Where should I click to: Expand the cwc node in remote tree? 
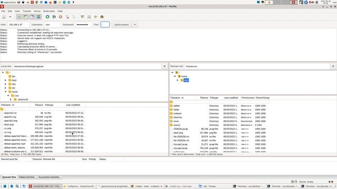[177, 80]
